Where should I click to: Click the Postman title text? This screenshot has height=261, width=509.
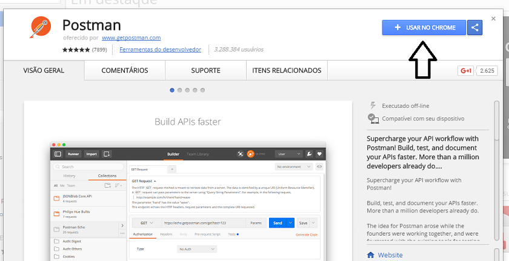click(91, 25)
